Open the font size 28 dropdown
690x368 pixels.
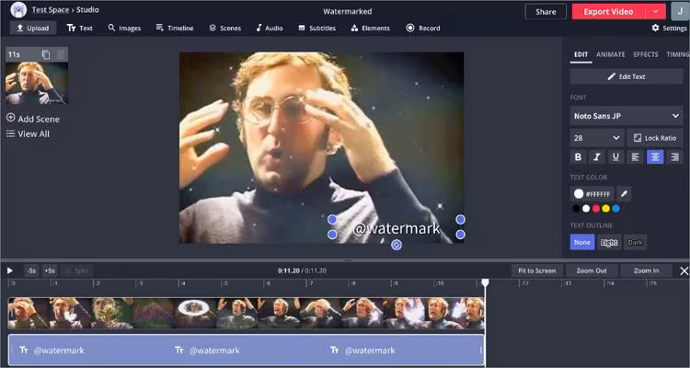597,138
